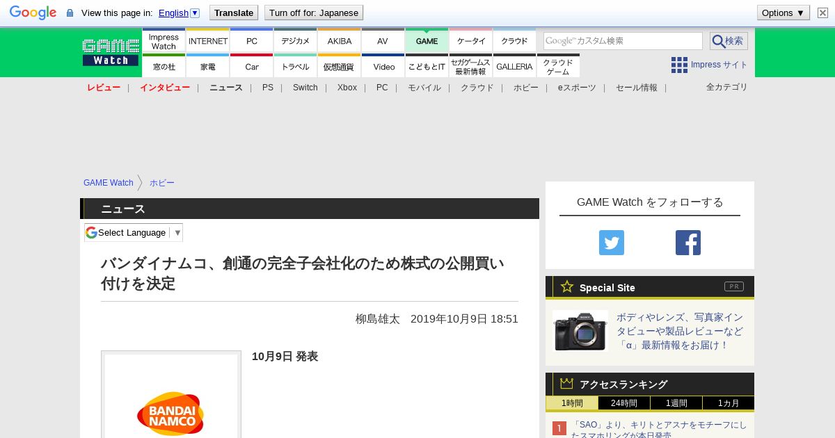Viewport: 835px width, 438px height.
Task: Open the 家電 site tab
Action: tap(208, 66)
